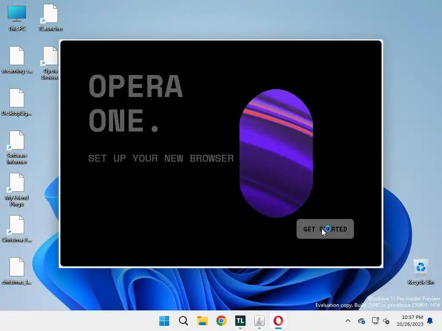Screen dimensions: 442x331
Task: Click the muted volume tray icon
Action: (x=386, y=321)
